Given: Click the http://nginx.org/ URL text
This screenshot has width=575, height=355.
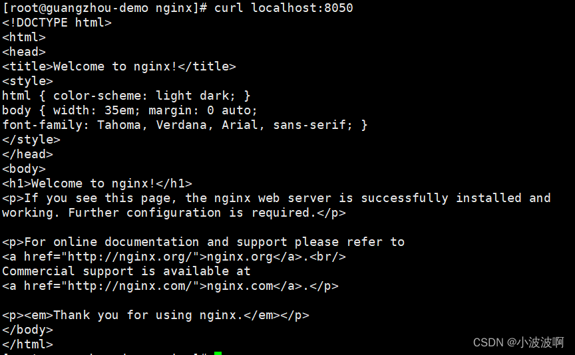Looking at the screenshot, I should 130,257.
